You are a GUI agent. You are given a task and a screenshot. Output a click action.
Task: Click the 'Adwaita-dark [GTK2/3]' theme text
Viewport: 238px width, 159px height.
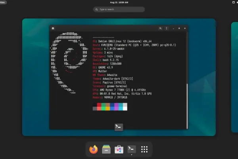click(118, 79)
